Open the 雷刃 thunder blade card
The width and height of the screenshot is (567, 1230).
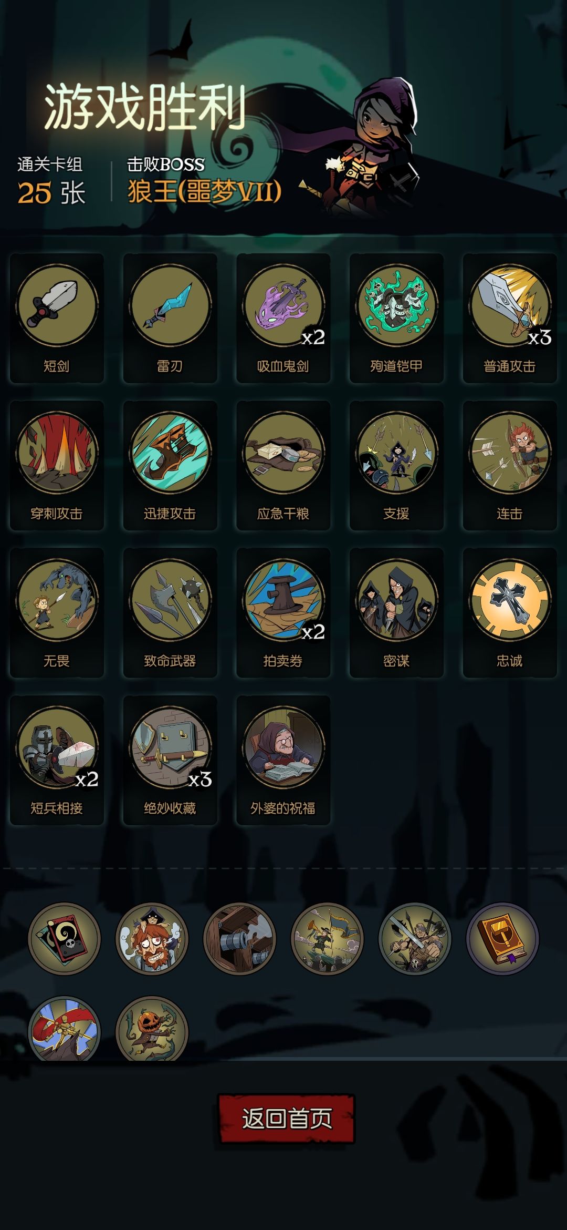(170, 318)
